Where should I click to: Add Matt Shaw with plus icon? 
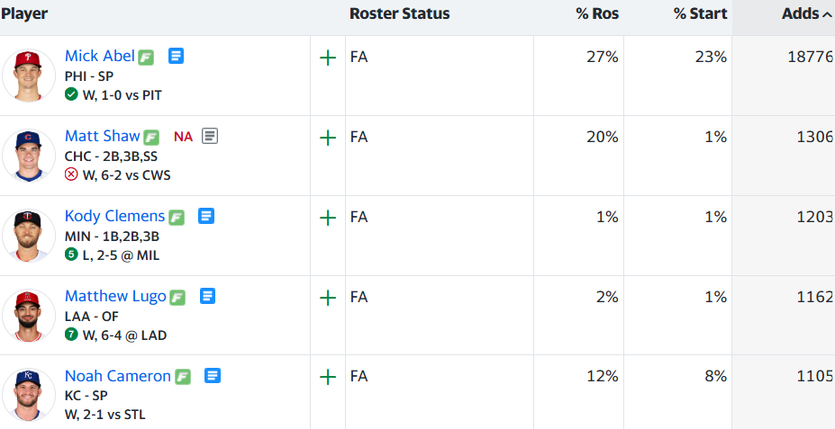(x=328, y=139)
